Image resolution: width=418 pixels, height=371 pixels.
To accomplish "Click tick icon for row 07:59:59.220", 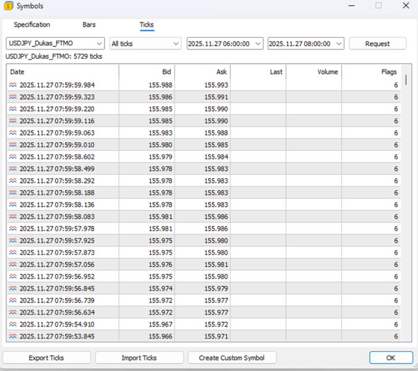I will (13, 109).
